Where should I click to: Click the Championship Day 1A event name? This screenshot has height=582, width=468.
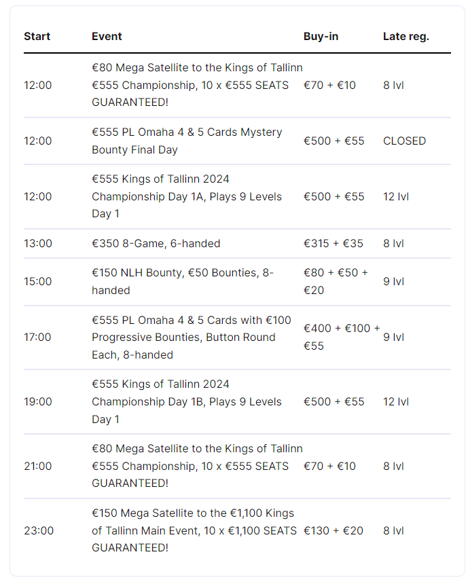pos(187,196)
